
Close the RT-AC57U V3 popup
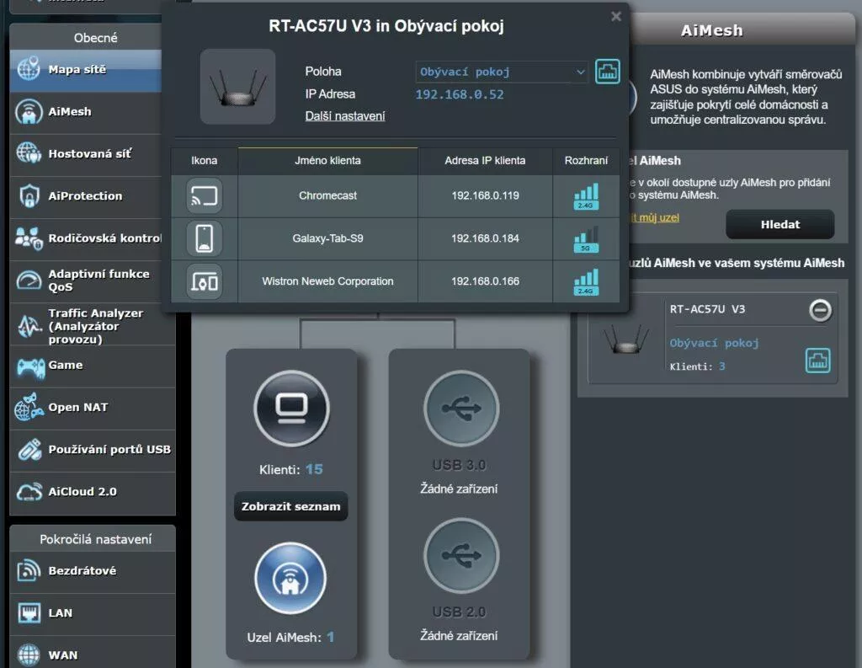click(616, 17)
